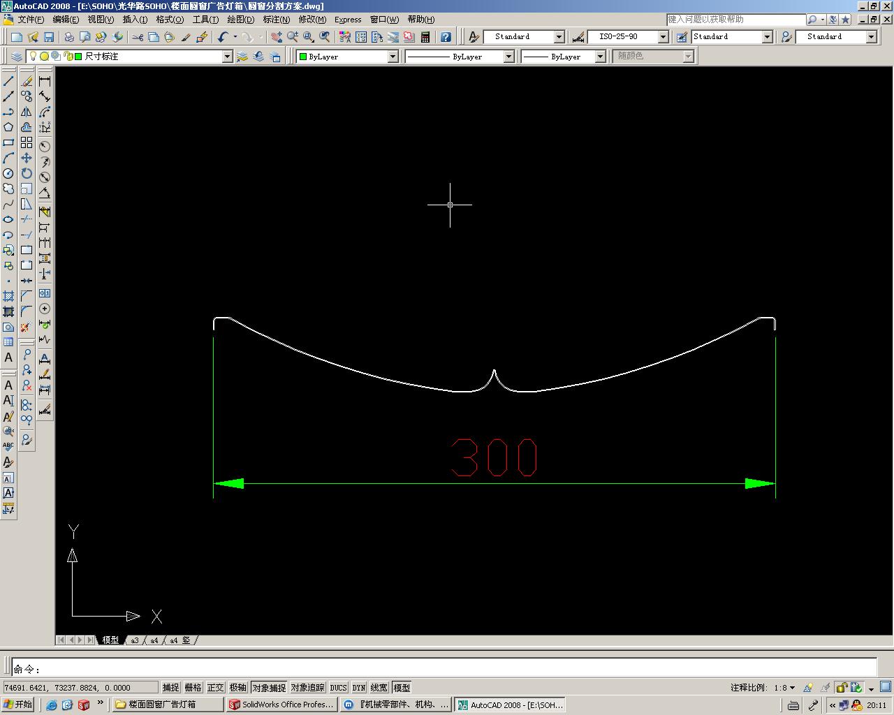The image size is (894, 715).
Task: Toggle 栅格 (grid) display in status bar
Action: pos(193,688)
